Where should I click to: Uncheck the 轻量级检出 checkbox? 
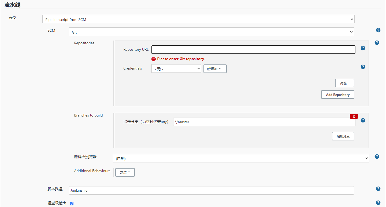72,204
